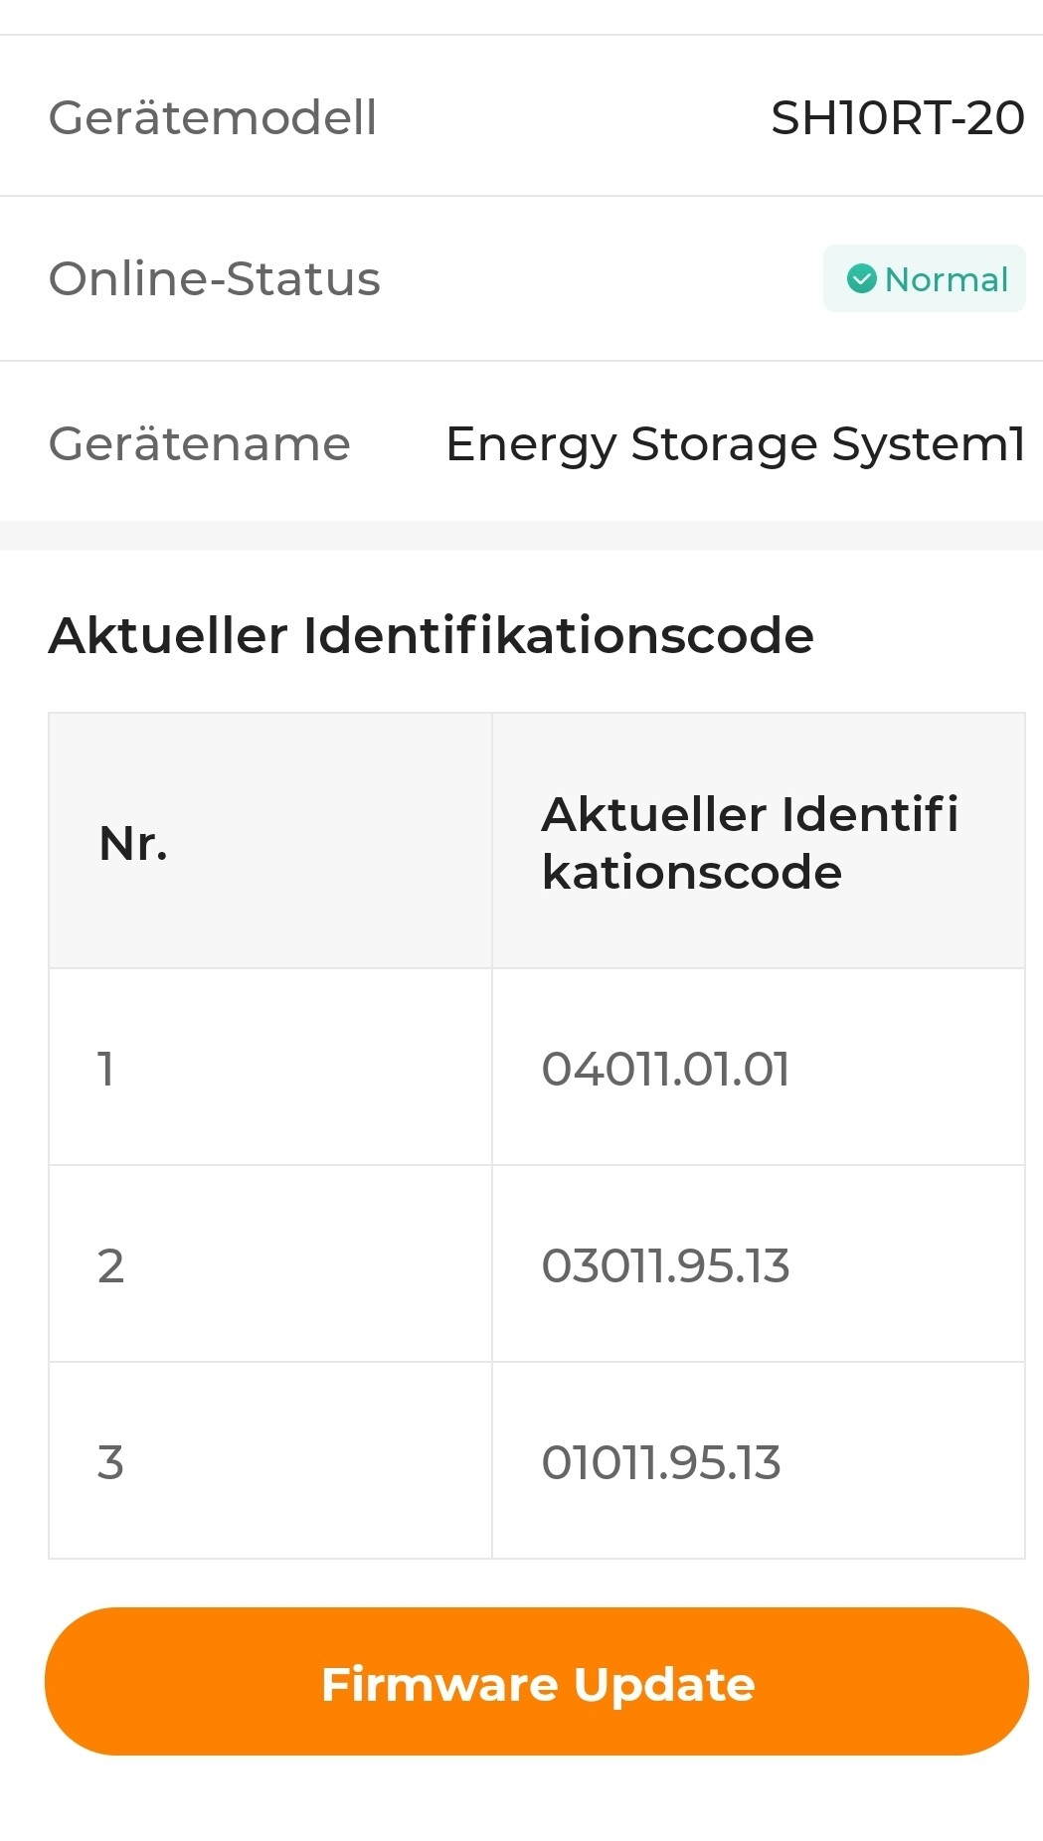Viewport: 1043px width, 1841px height.
Task: Tap row number 2 in the table
Action: pos(110,1266)
